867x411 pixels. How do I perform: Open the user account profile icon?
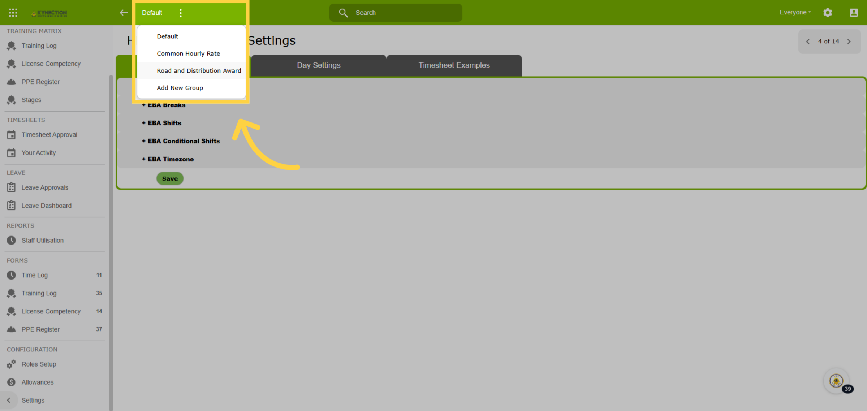[x=854, y=13]
